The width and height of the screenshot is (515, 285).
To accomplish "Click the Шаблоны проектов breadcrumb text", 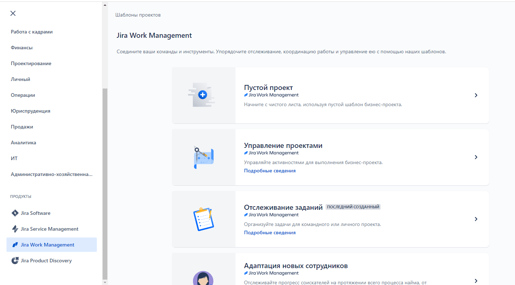I will point(138,15).
